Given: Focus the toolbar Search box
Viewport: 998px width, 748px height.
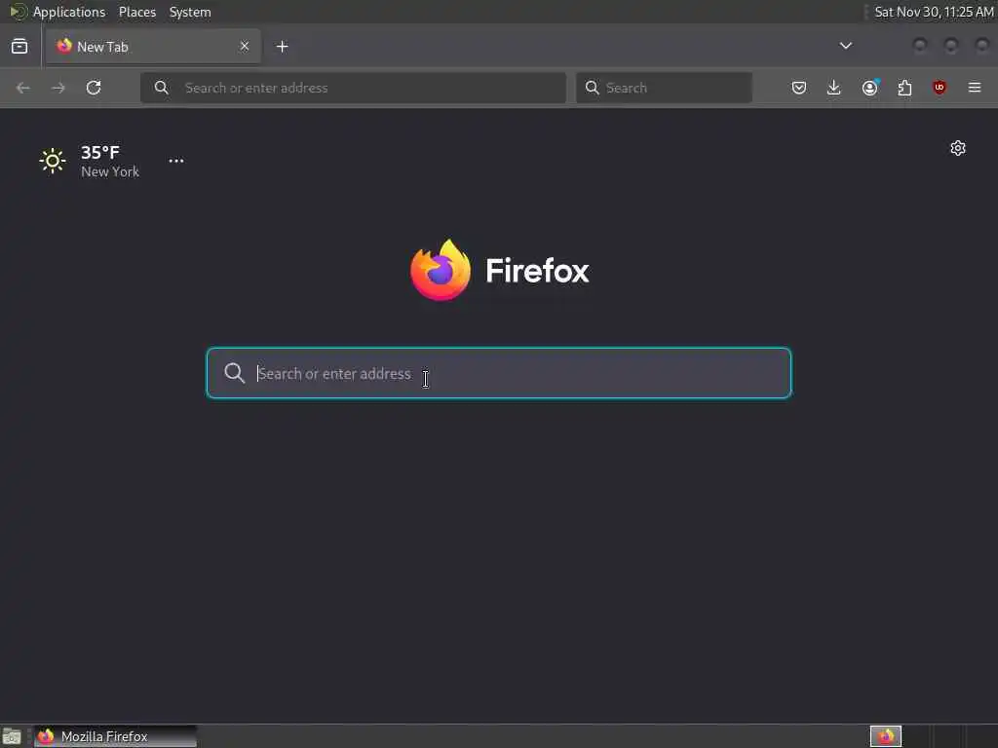Looking at the screenshot, I should [664, 88].
